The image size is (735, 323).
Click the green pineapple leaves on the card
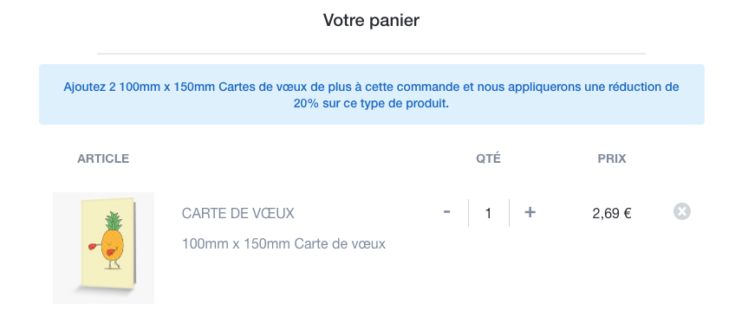click(x=114, y=221)
